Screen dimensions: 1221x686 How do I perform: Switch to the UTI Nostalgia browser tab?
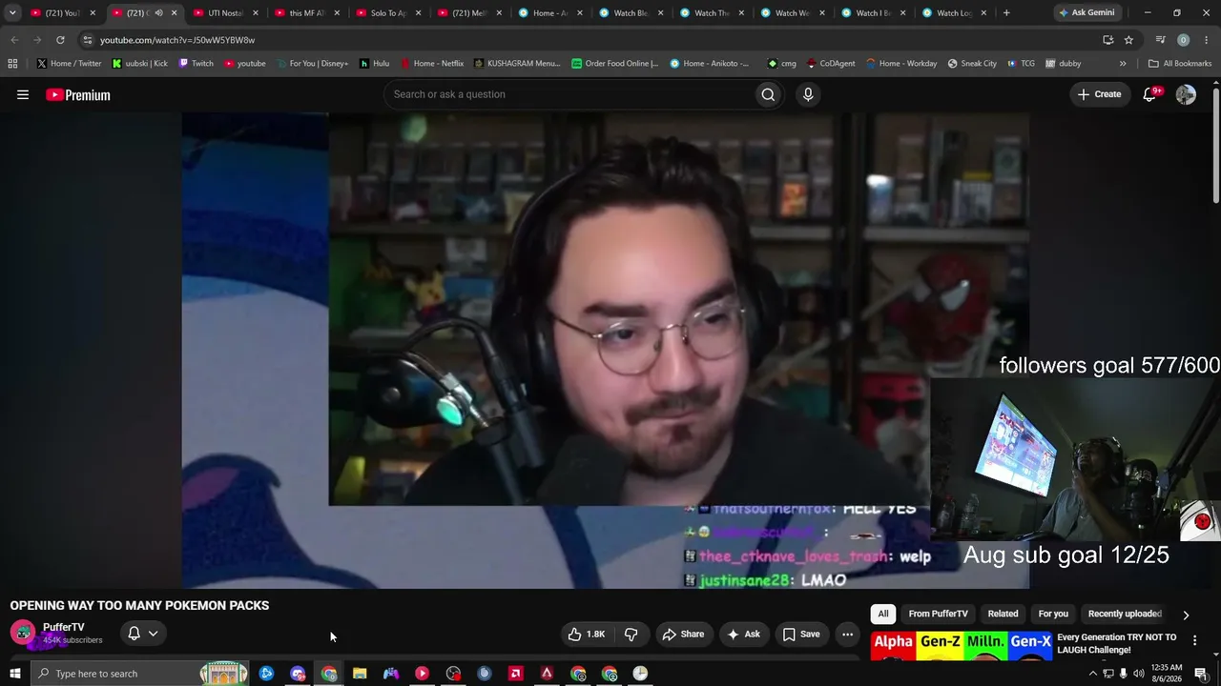point(226,13)
